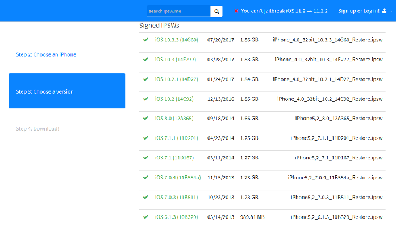Click green checkmark beside iOS 8.0

click(x=145, y=119)
